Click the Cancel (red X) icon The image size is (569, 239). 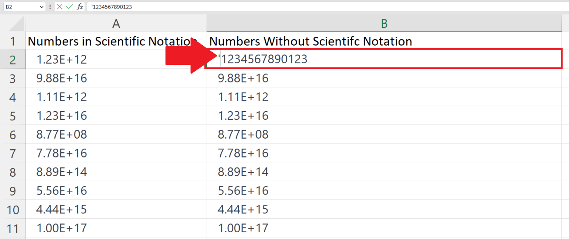coord(60,6)
